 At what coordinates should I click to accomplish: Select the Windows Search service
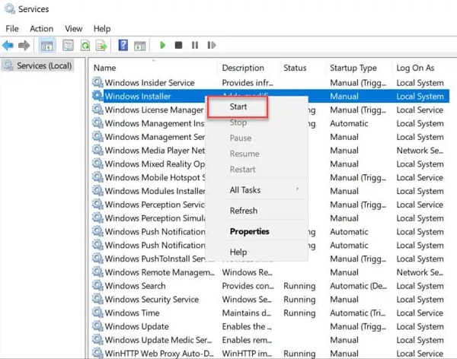click(270, 286)
